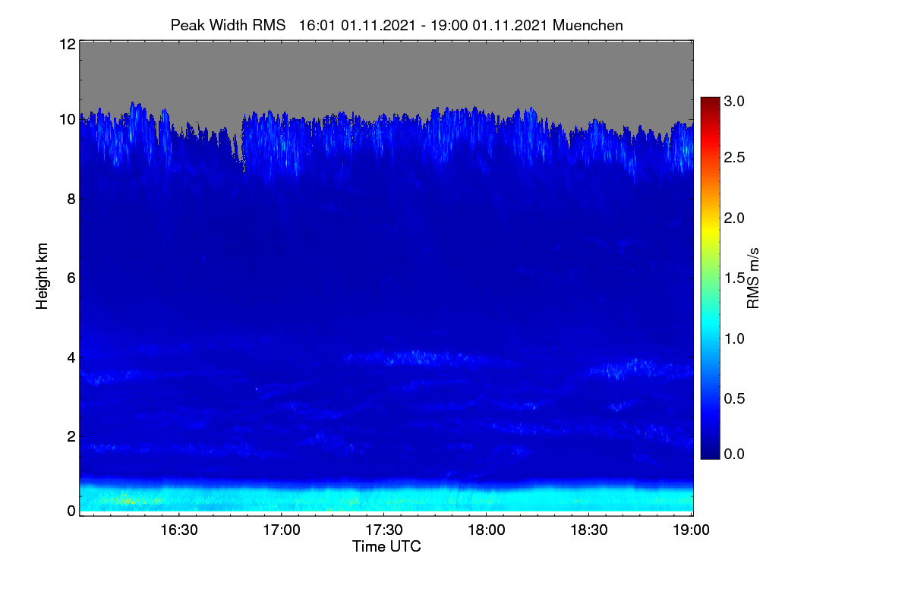Click the colorbar value 0.5
Viewport: 911px width, 607px height.
click(735, 398)
